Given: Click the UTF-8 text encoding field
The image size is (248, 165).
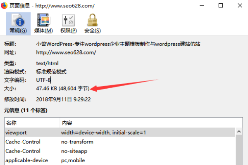Looking at the screenshot, I should tap(43, 80).
